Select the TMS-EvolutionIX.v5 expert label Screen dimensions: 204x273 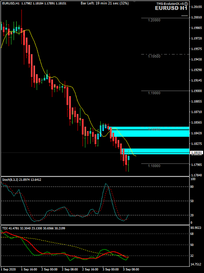pyautogui.click(x=170, y=3)
